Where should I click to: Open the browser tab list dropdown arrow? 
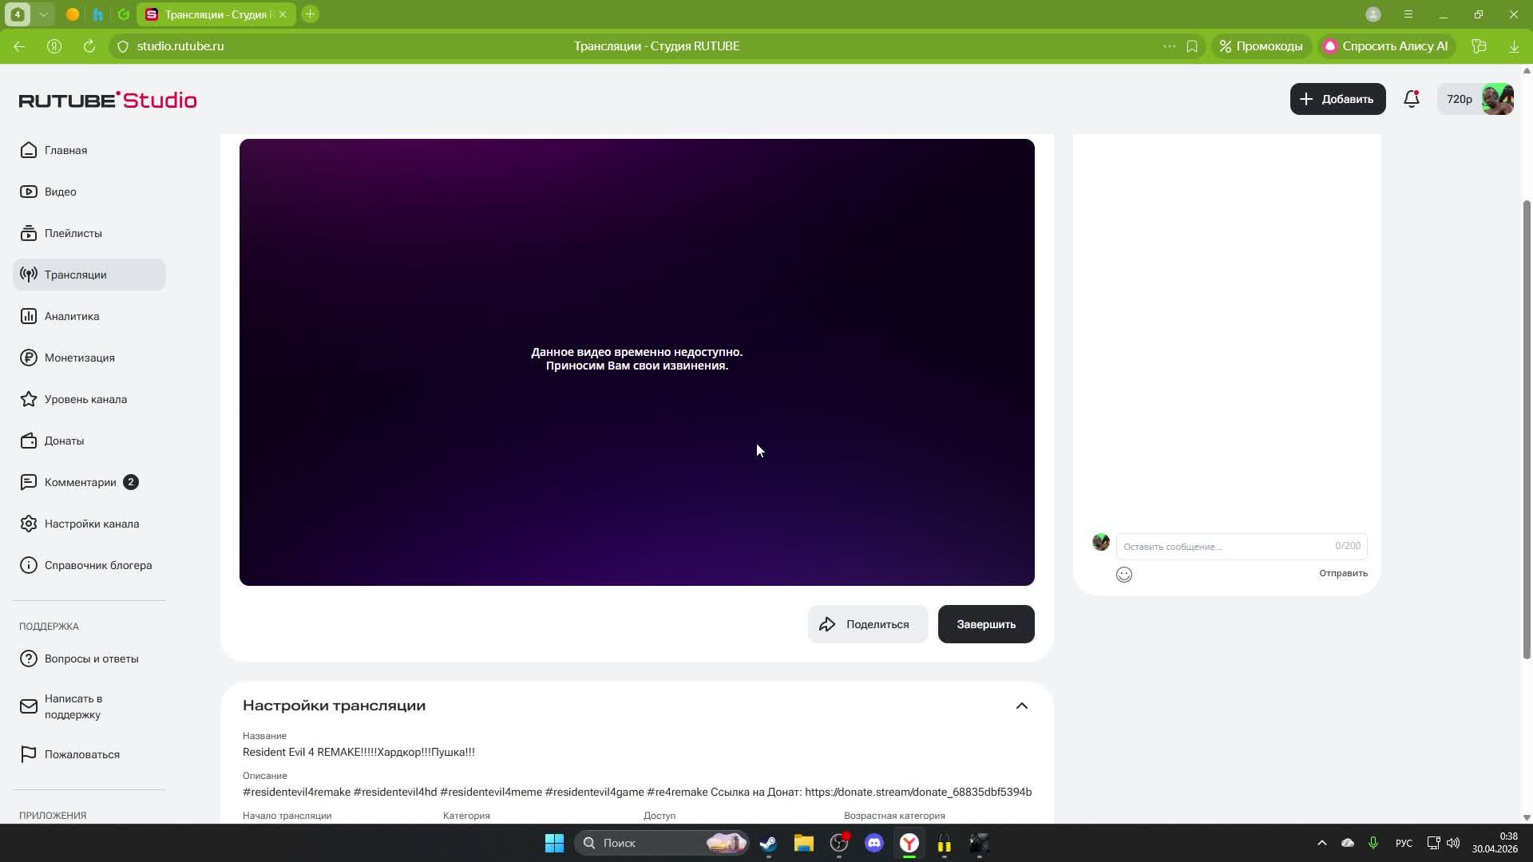[43, 14]
